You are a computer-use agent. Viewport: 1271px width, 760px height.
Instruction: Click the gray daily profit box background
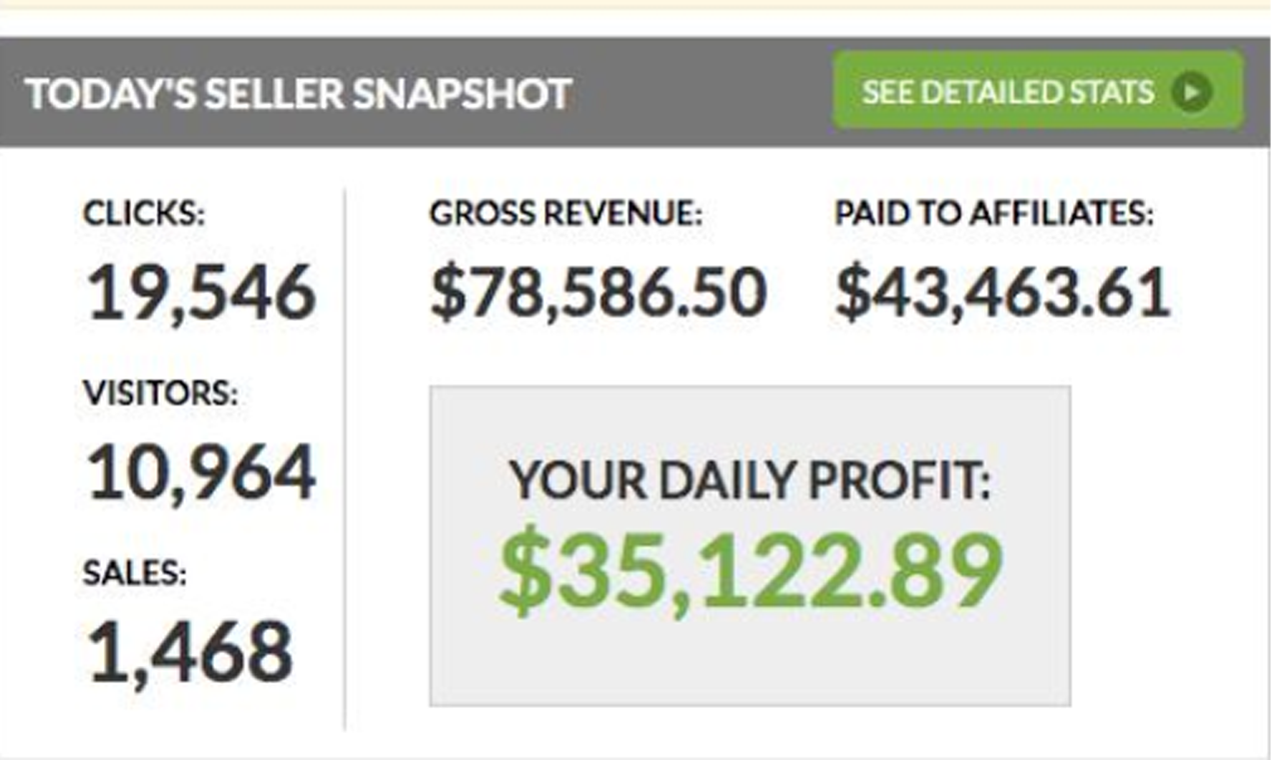(750, 661)
